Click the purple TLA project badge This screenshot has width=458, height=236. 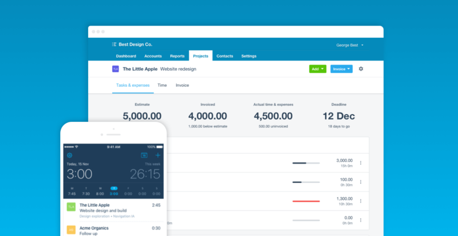pos(116,69)
